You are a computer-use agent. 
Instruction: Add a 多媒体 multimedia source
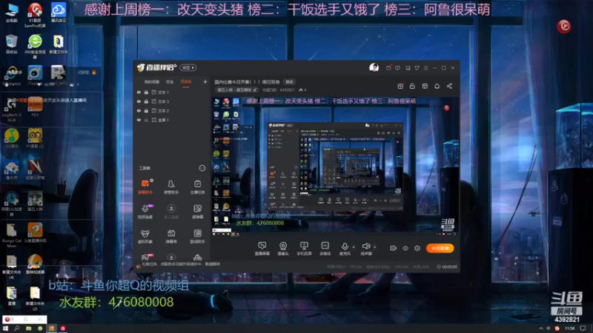325,249
